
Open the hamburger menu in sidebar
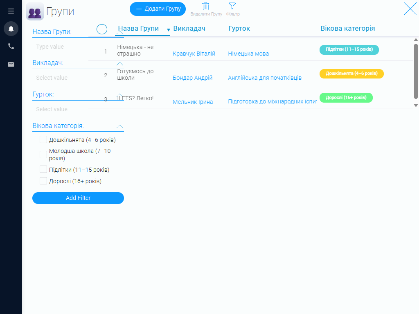pyautogui.click(x=11, y=11)
